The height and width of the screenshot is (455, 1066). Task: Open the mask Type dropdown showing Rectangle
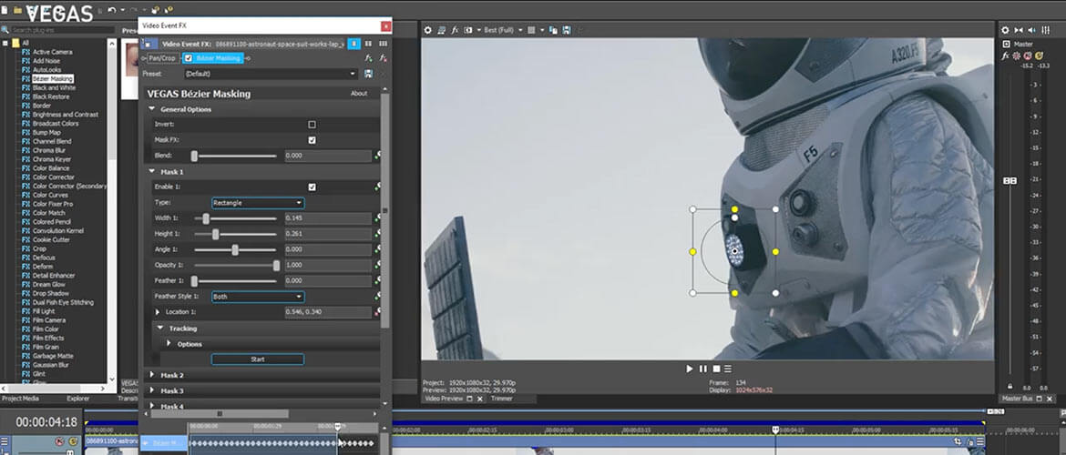pos(258,203)
